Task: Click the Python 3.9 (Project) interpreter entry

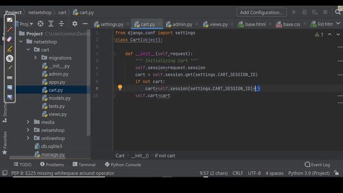Action: 309,173
